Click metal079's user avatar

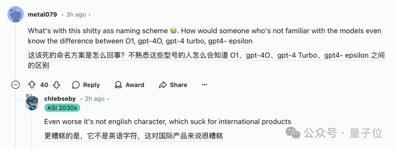pos(16,15)
